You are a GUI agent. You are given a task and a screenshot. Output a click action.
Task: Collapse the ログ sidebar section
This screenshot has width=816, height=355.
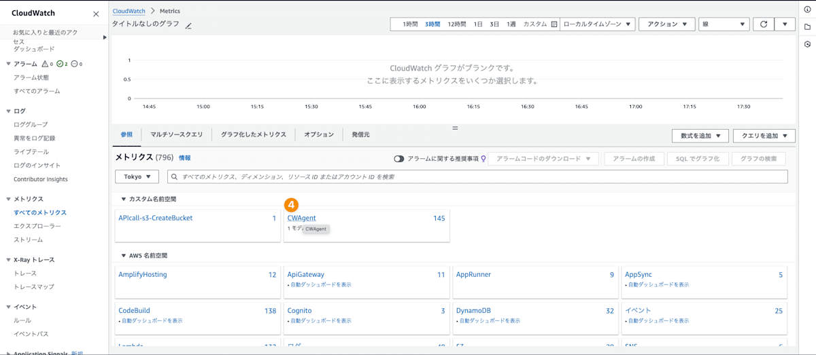point(8,111)
